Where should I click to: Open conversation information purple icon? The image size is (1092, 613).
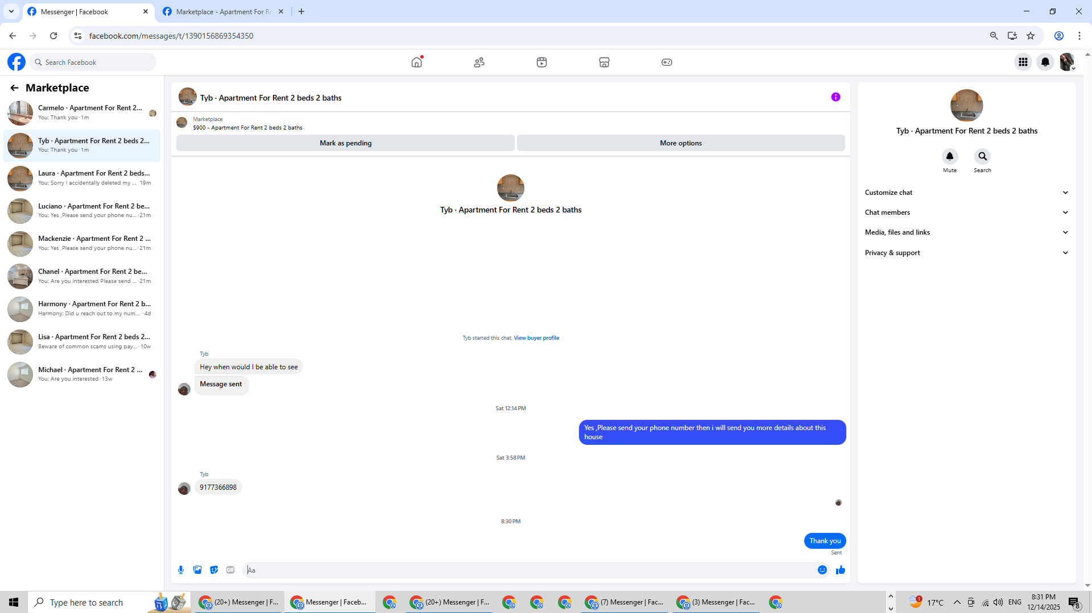click(x=835, y=97)
